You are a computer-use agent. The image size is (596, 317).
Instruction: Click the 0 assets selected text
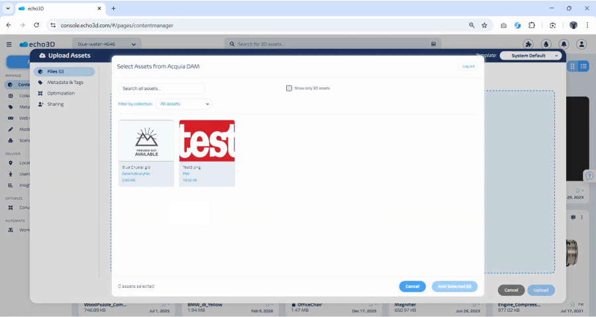click(x=136, y=287)
